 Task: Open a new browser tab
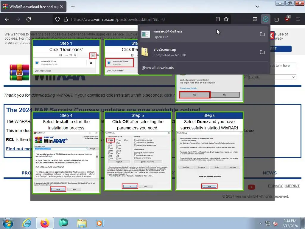73,7
